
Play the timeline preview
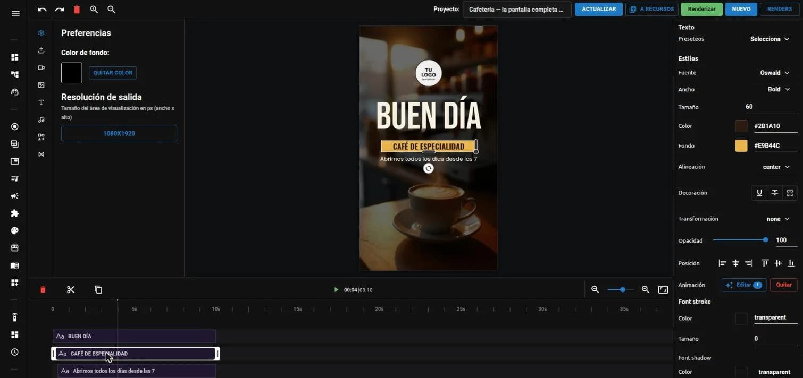(x=336, y=290)
